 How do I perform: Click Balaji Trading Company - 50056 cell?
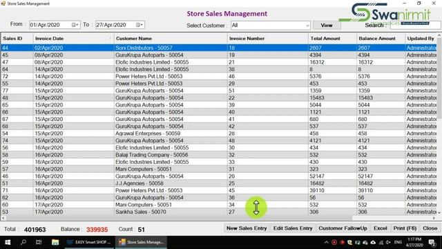click(x=171, y=155)
